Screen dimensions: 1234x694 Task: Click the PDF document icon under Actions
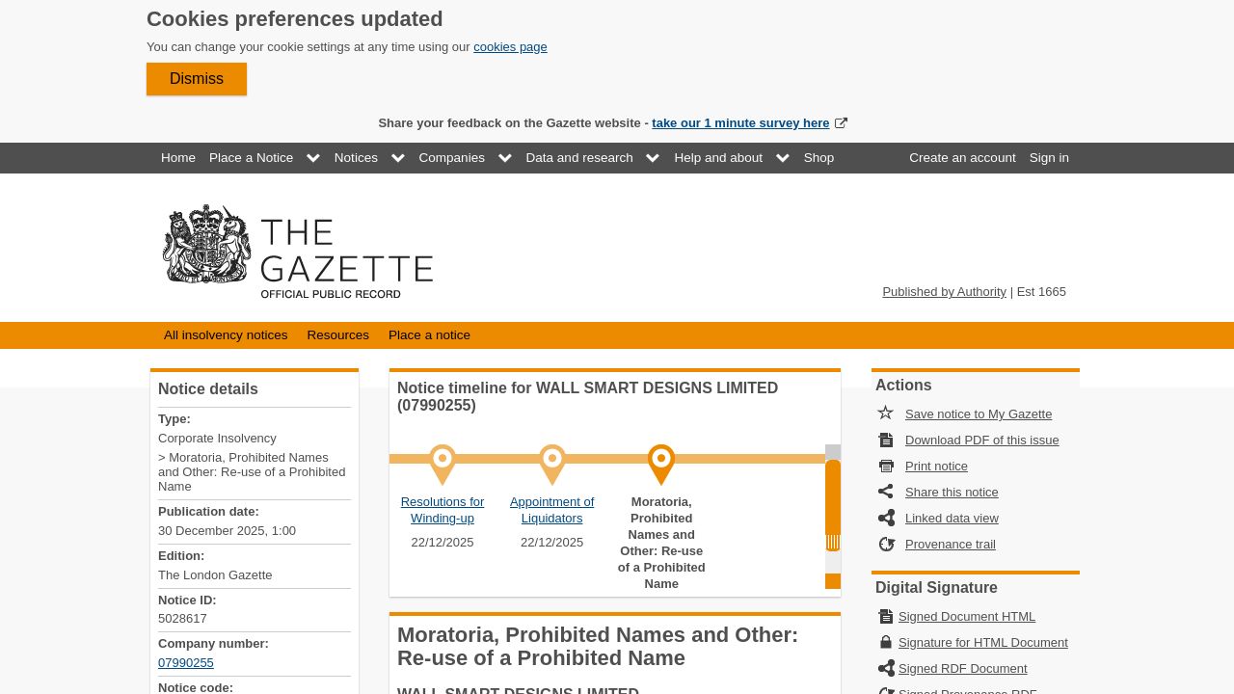click(x=886, y=440)
